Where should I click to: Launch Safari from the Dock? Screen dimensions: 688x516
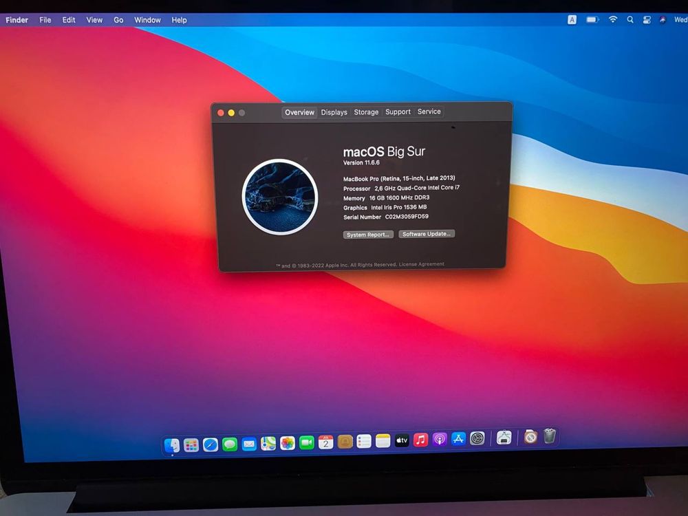(x=210, y=445)
